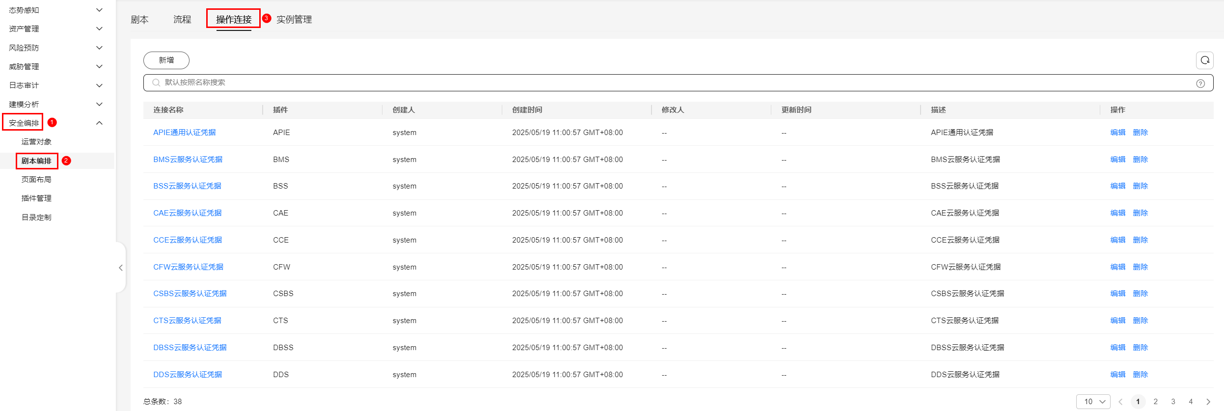The width and height of the screenshot is (1224, 411).
Task: Edit the BMS云服务认证凭据 connection
Action: (x=1117, y=160)
